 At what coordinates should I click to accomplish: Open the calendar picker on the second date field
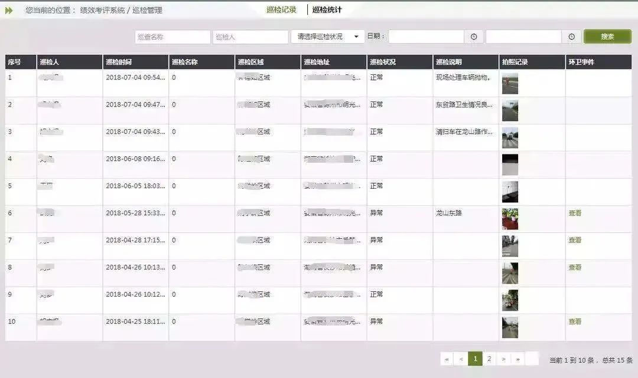pos(571,36)
